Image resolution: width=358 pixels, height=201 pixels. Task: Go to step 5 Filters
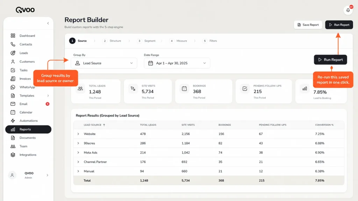[209, 41]
